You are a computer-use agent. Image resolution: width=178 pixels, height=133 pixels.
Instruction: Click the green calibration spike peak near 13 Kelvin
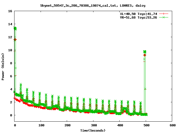pos(15,28)
